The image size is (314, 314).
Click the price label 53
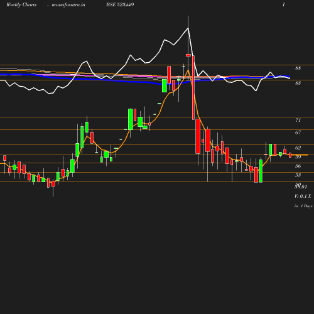click(298, 175)
